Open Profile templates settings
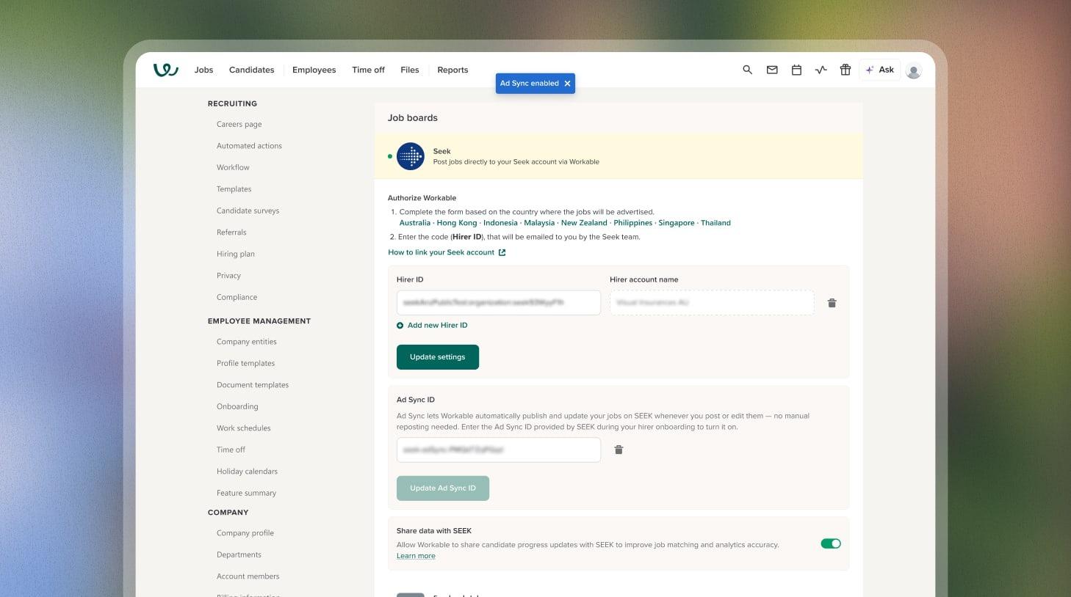This screenshot has width=1071, height=597. 245,364
